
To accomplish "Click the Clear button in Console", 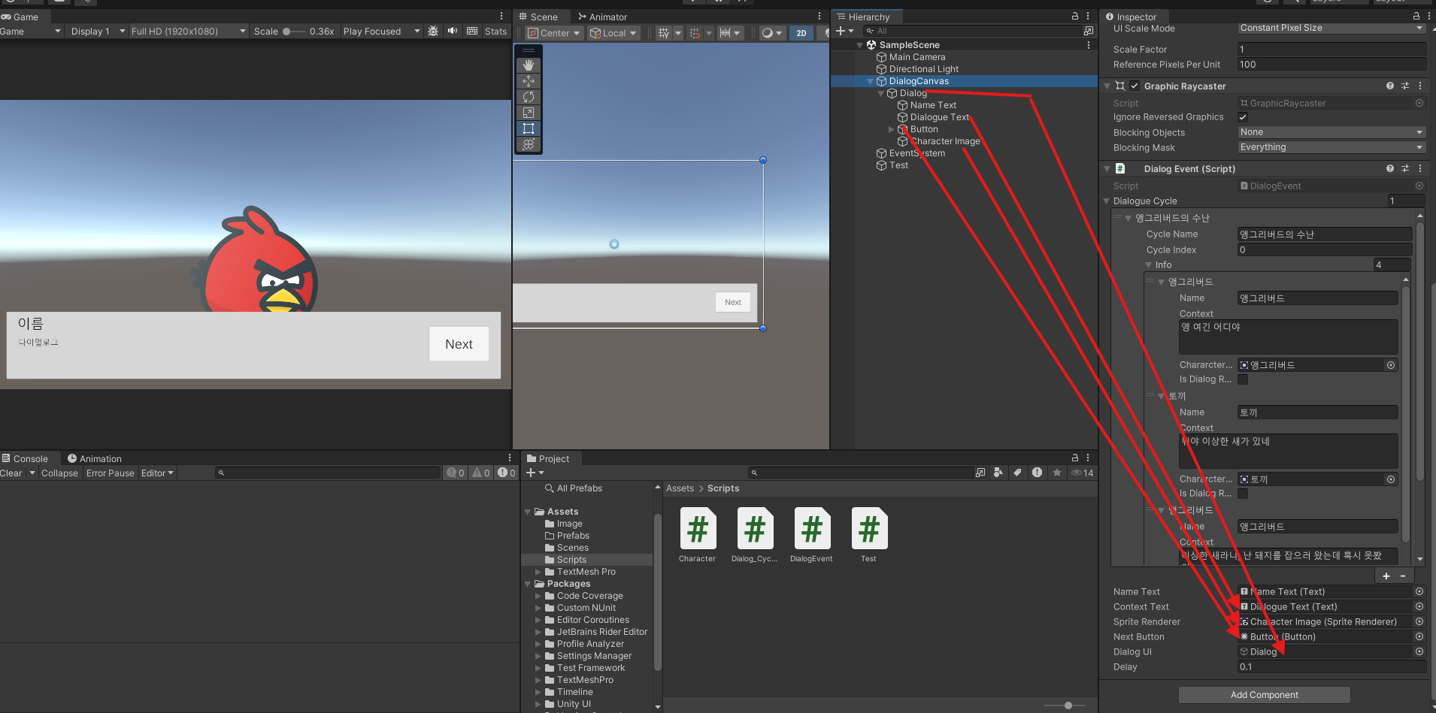I will click(11, 473).
